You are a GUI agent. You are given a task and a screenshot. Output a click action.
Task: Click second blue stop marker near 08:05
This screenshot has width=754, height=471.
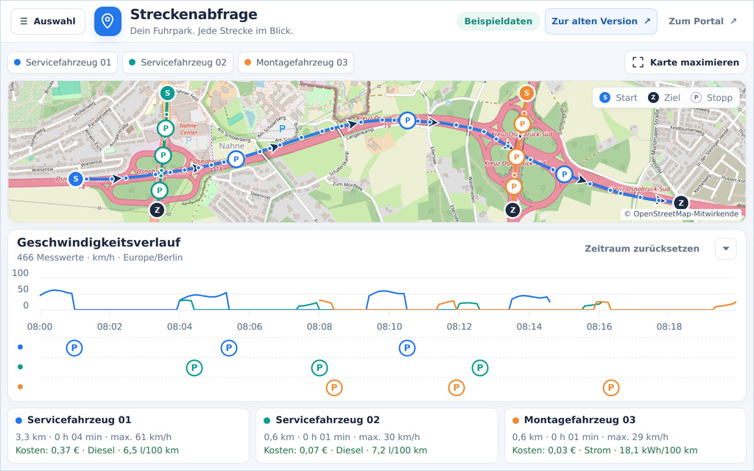pos(229,347)
